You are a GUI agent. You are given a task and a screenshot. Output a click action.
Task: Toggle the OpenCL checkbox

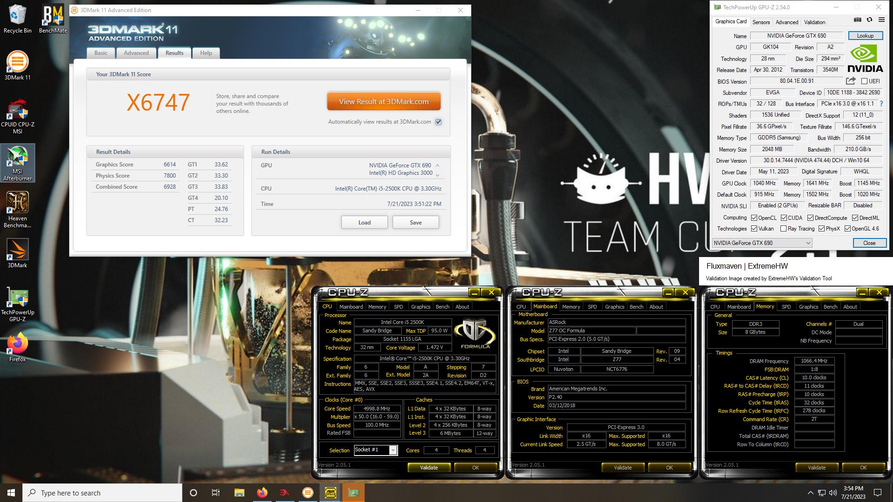[754, 218]
